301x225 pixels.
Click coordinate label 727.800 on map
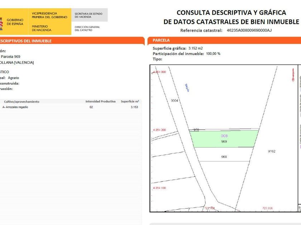point(267,208)
